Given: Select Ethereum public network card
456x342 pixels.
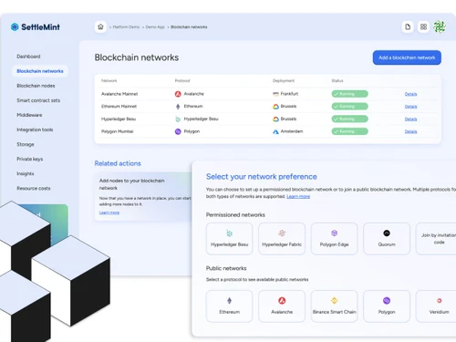Looking at the screenshot, I should pos(230,306).
